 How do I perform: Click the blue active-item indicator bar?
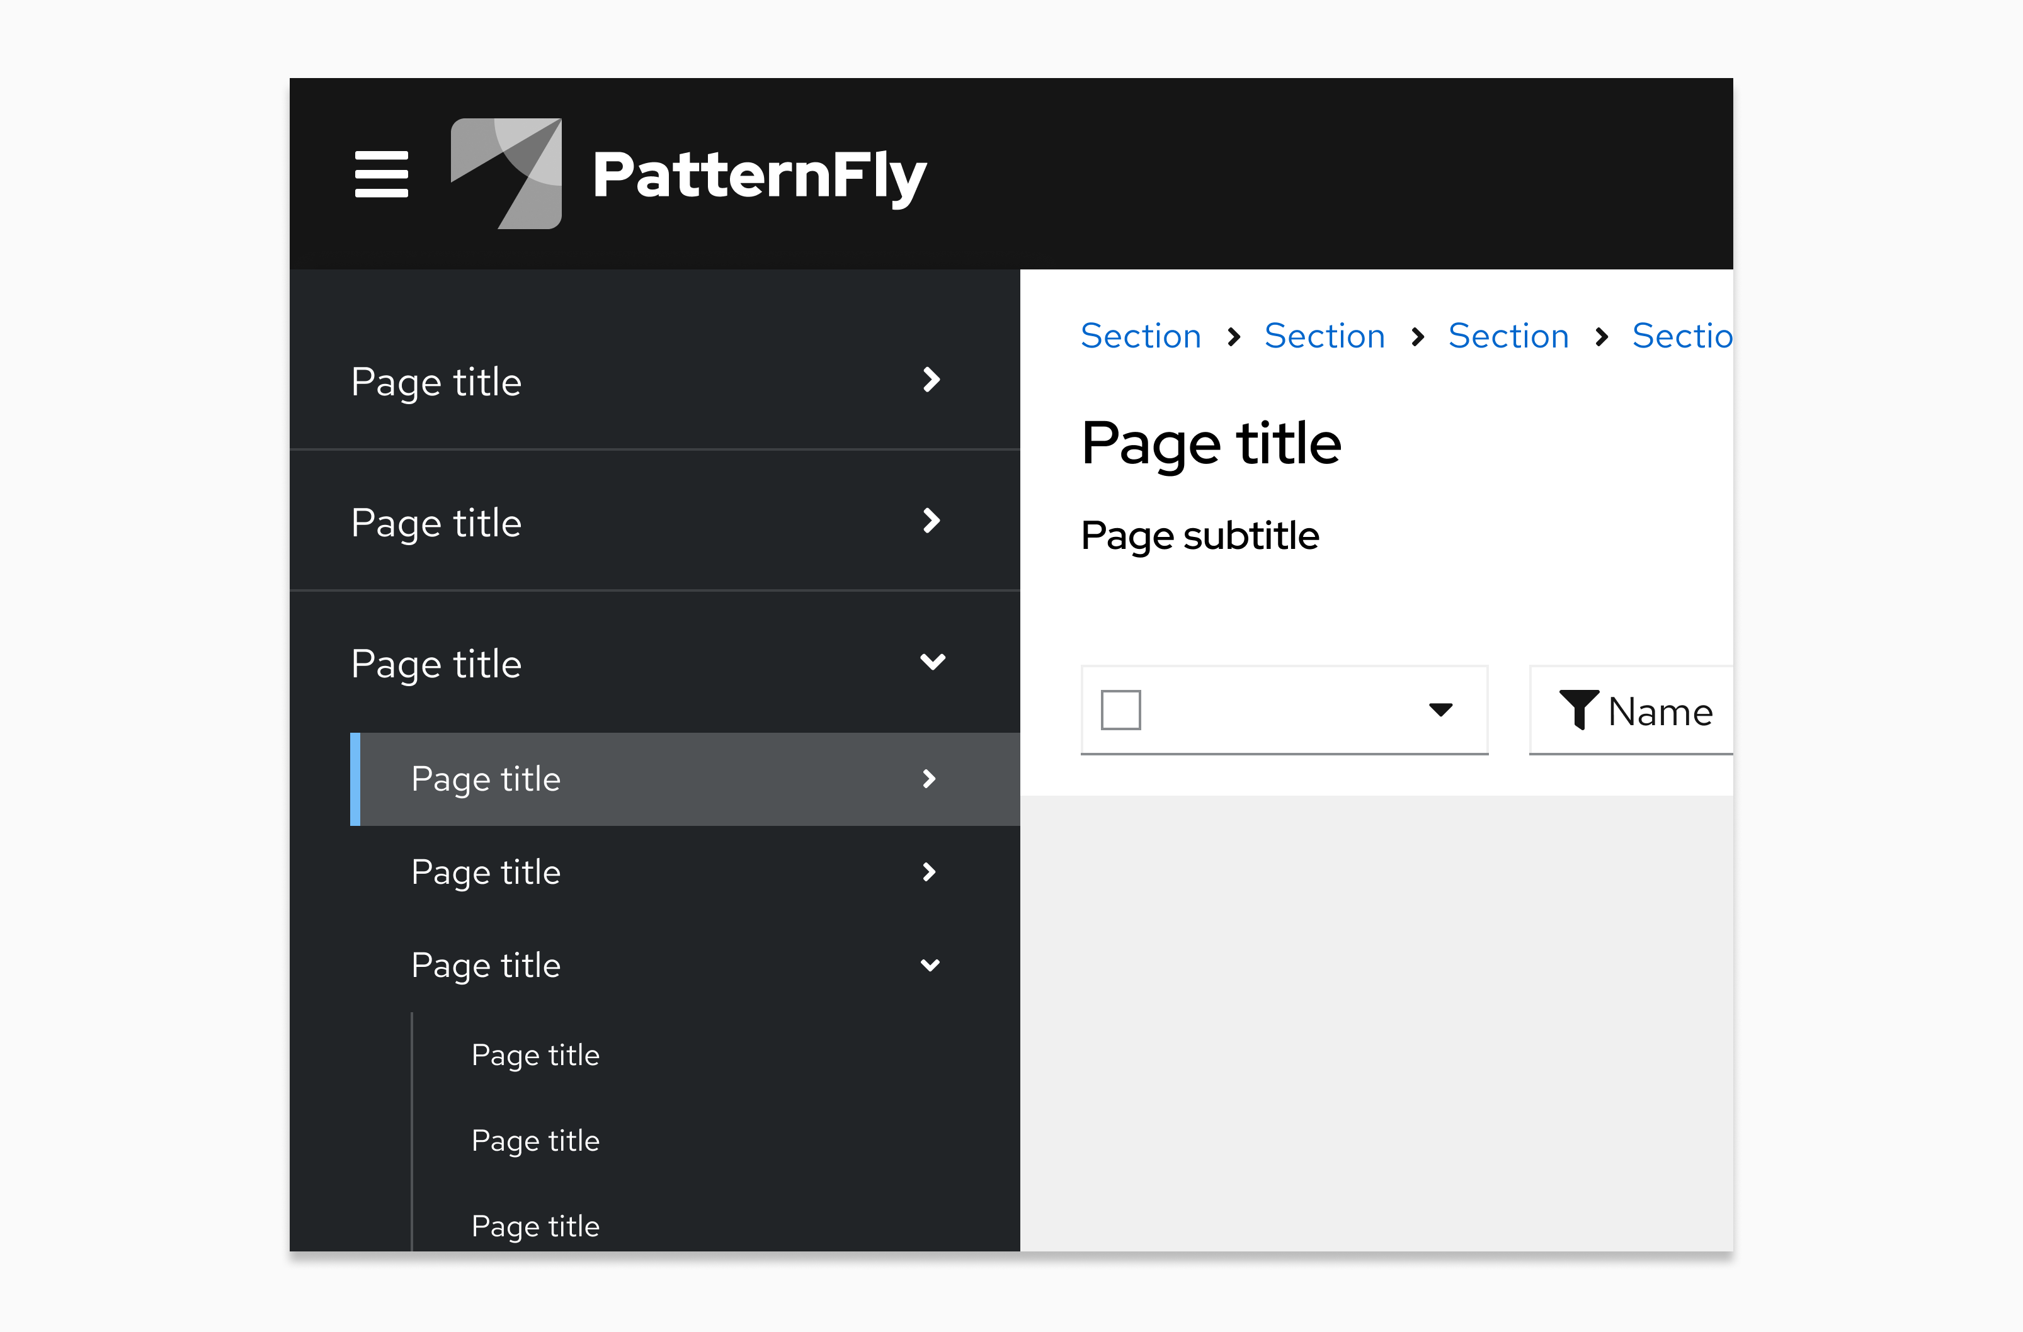(x=355, y=779)
